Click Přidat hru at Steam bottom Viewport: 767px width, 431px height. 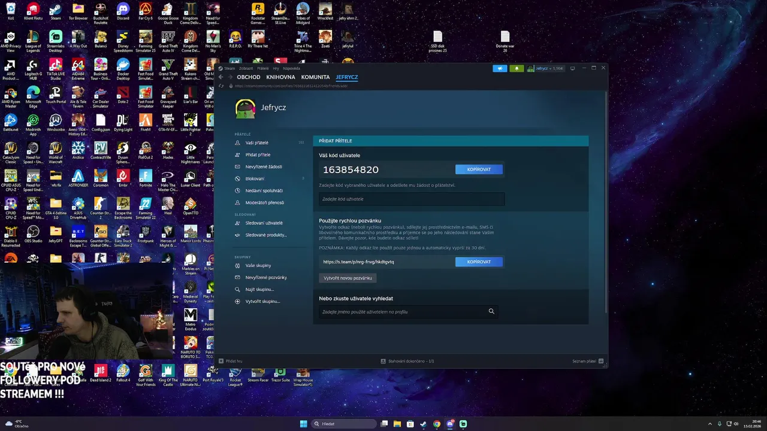tap(231, 361)
